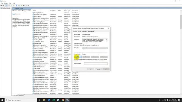Select the Base Filtering Engine service
Screen dimensions: 182x102
[x=56, y=22]
